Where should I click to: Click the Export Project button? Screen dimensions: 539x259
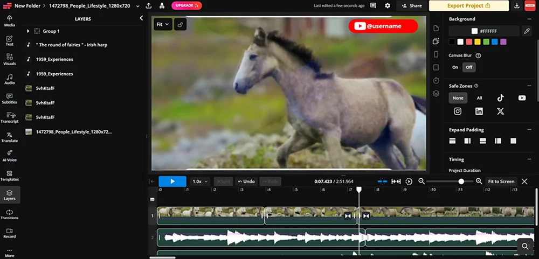tap(468, 5)
